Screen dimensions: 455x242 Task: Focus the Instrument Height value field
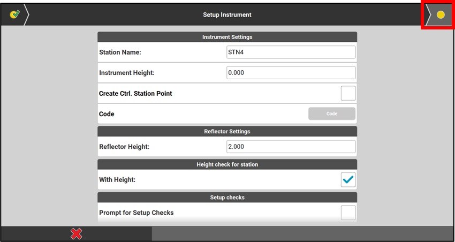291,73
